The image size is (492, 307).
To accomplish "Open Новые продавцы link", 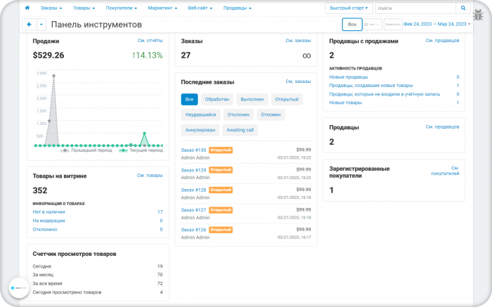I will [x=349, y=77].
